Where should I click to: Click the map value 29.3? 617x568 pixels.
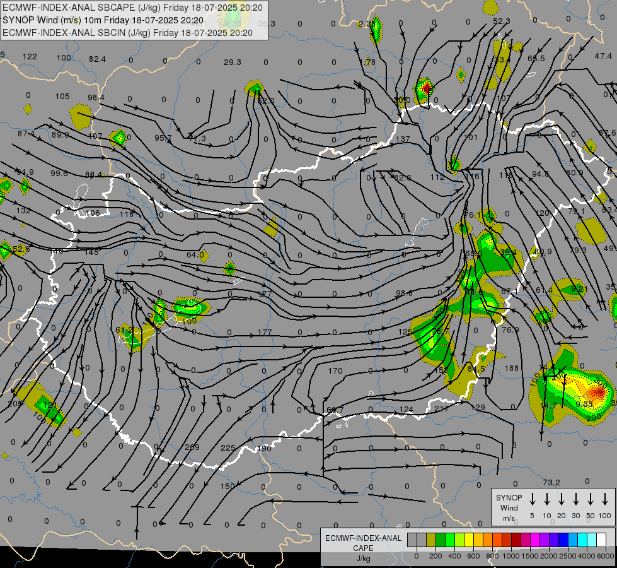(x=232, y=62)
